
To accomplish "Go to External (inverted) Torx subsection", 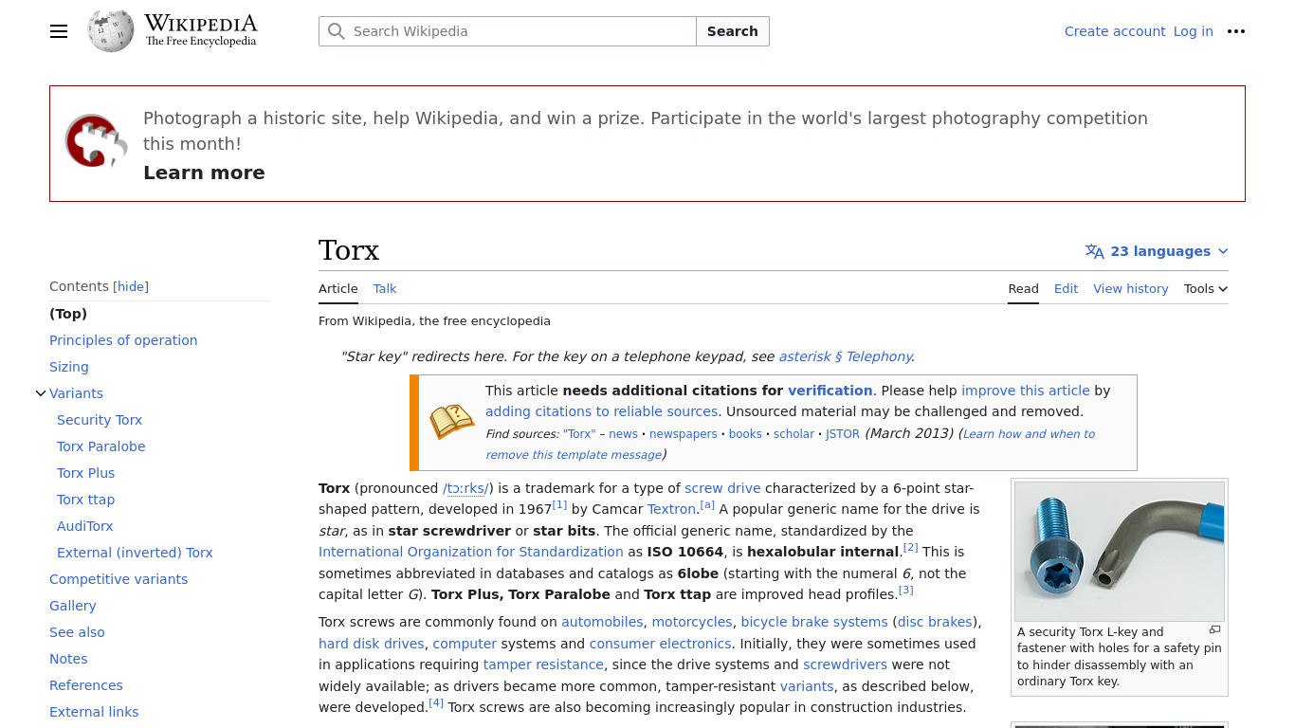I will click(135, 553).
